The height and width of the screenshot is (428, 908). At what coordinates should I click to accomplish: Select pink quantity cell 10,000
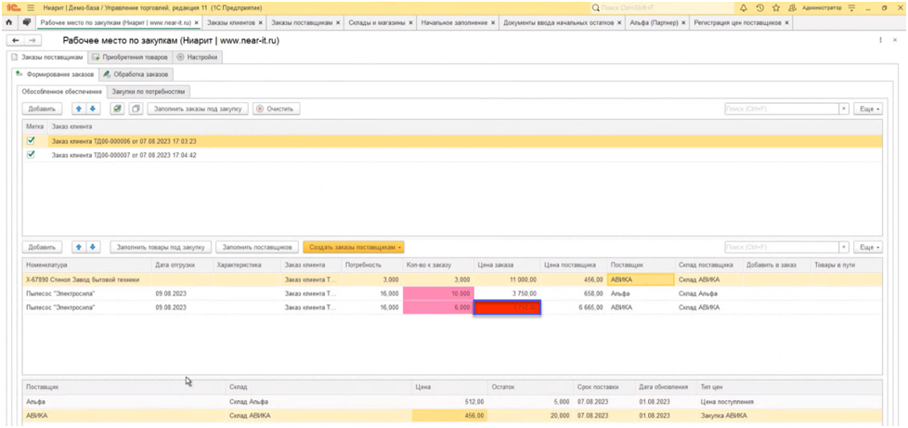pyautogui.click(x=439, y=293)
